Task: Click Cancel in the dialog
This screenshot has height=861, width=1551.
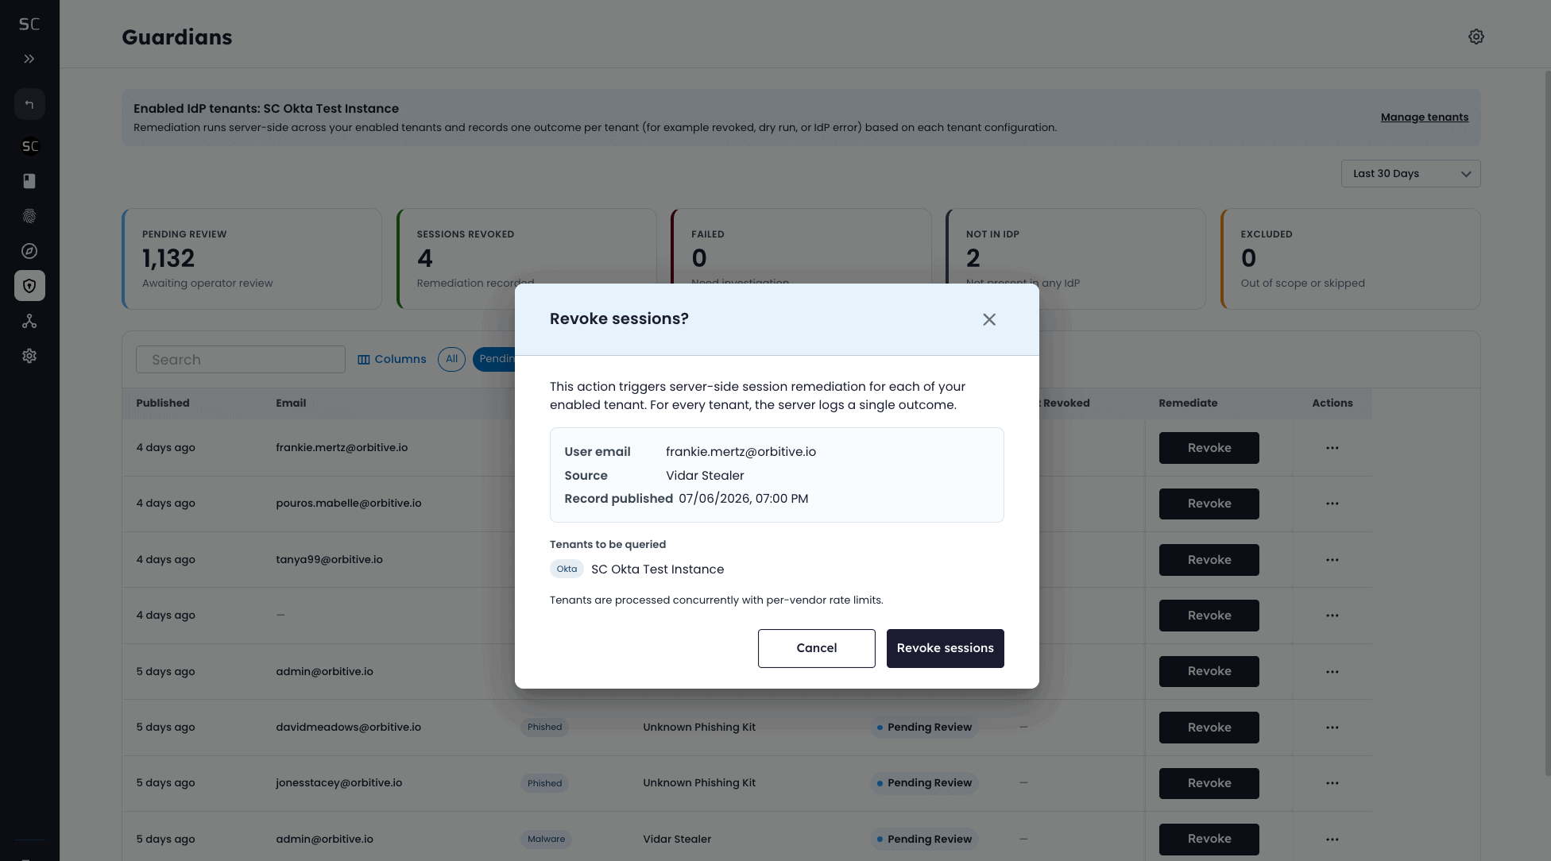Action: tap(817, 648)
